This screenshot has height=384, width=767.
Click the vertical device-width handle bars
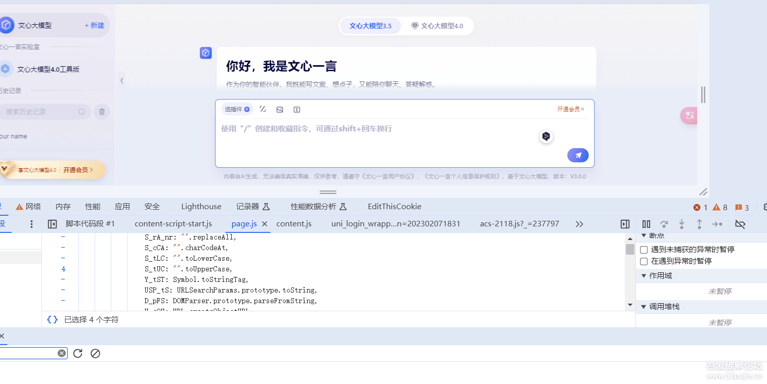[703, 94]
